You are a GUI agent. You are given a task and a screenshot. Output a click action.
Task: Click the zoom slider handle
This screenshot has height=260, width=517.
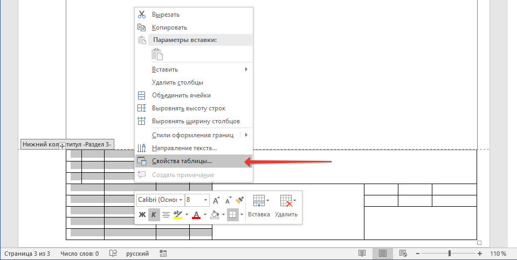point(450,254)
